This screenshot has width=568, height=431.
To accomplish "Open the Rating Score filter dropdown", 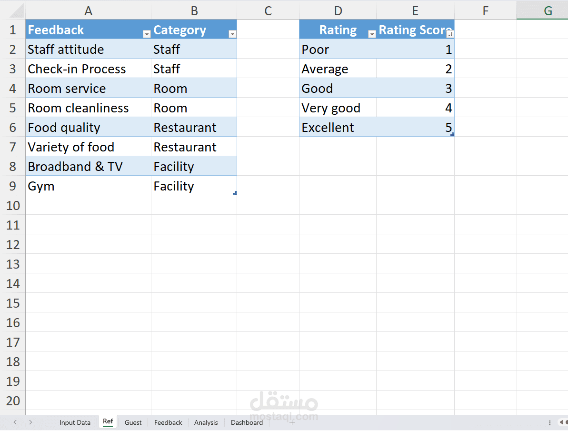I will pyautogui.click(x=449, y=34).
